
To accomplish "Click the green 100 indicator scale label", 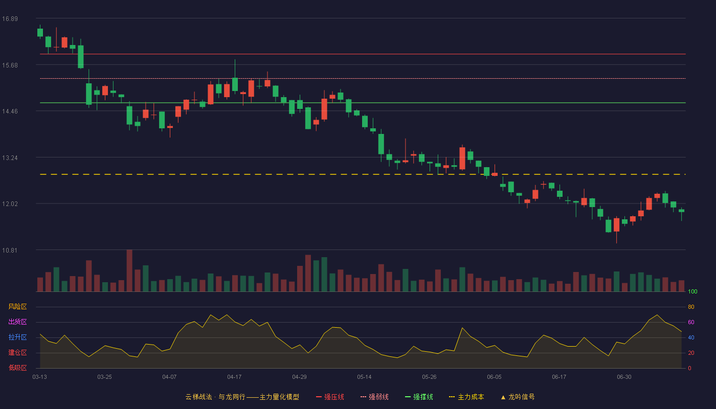I will (x=692, y=292).
